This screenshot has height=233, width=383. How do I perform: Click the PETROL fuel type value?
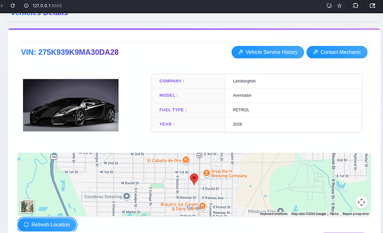coord(241,110)
